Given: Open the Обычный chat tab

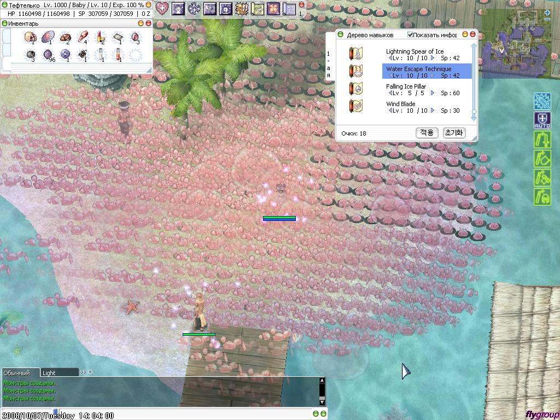Looking at the screenshot, I should pyautogui.click(x=19, y=372).
